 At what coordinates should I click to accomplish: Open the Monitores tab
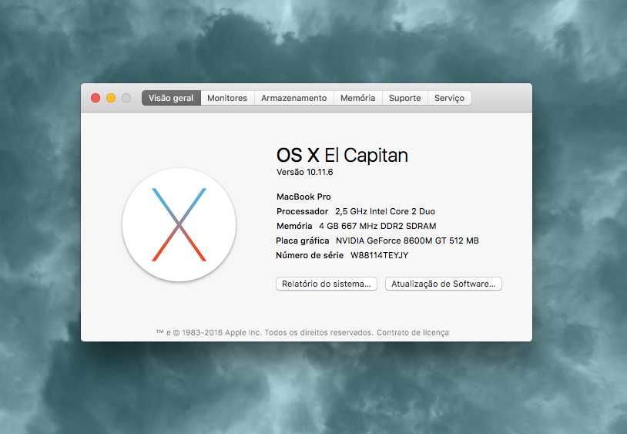click(227, 98)
